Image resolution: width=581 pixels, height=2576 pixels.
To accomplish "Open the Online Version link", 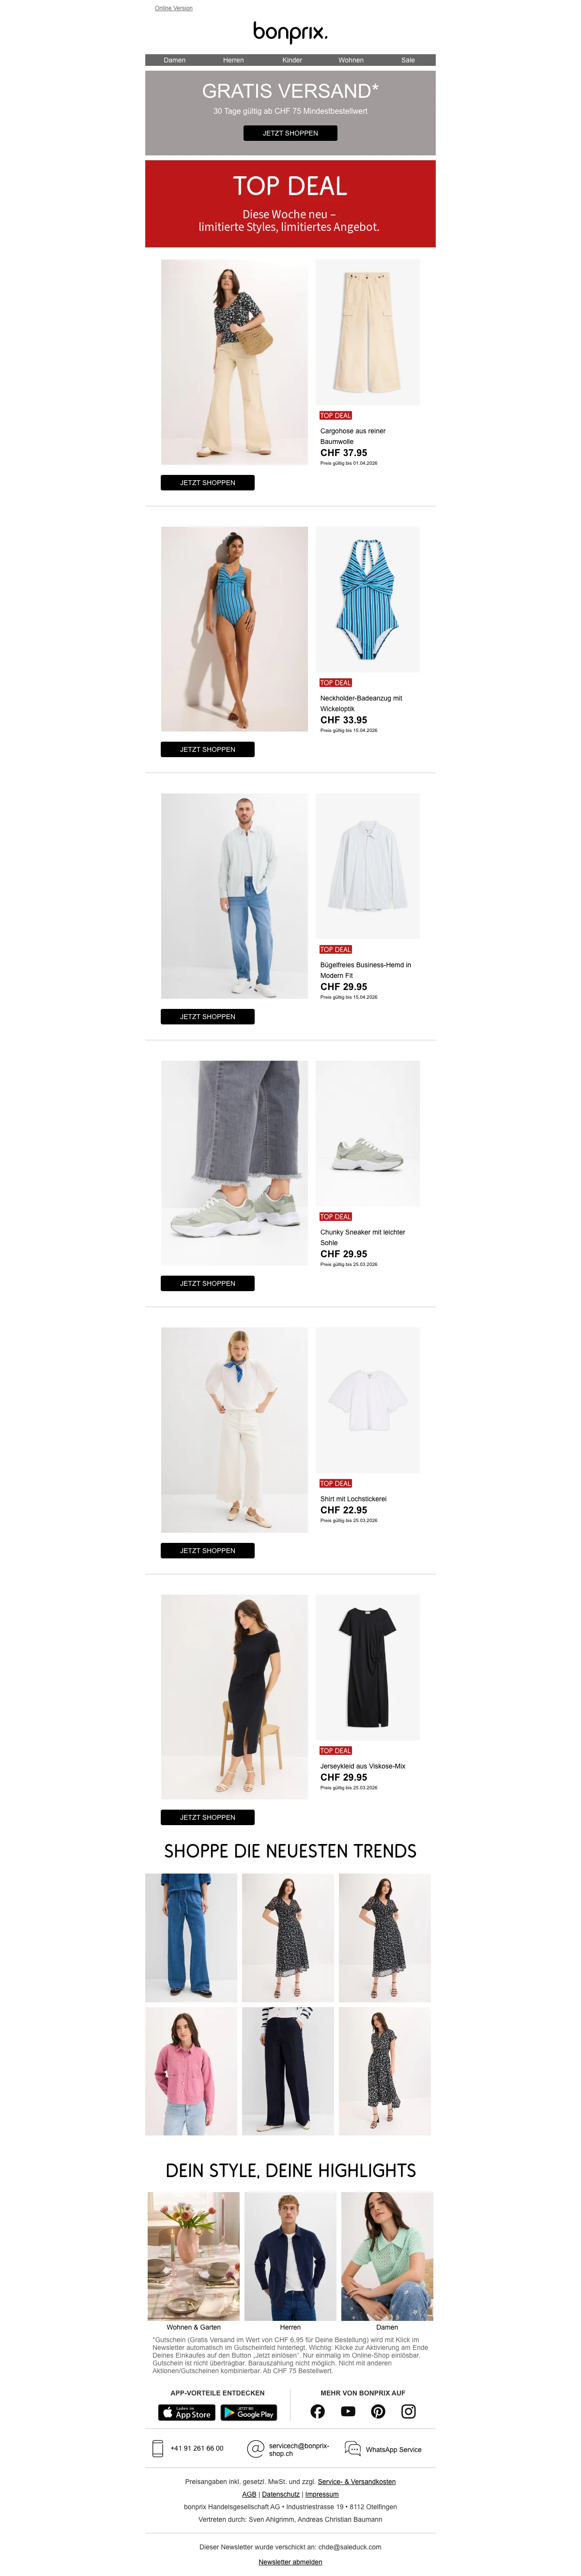I will pos(174,8).
